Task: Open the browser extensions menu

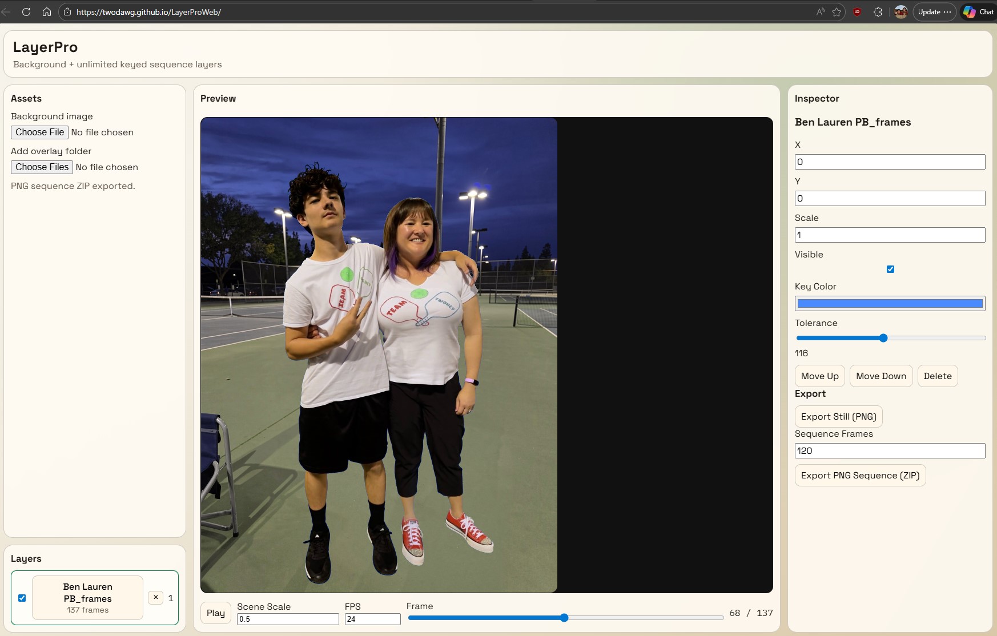Action: pyautogui.click(x=878, y=11)
